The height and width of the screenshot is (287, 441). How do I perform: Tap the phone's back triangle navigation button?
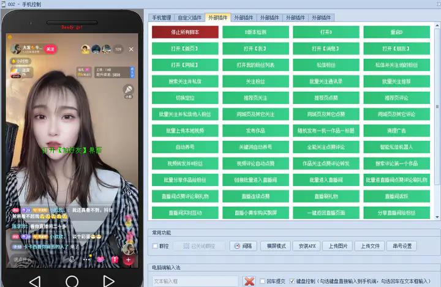[35, 281]
